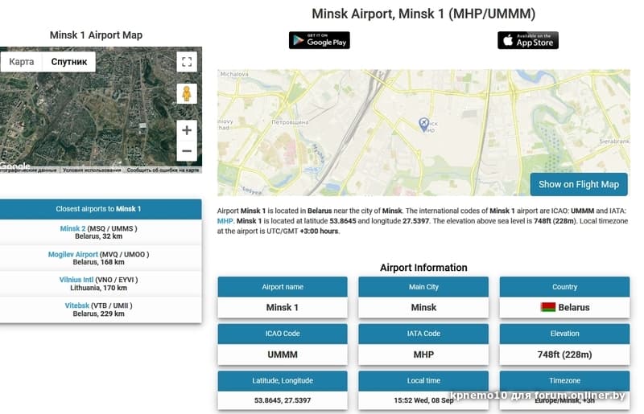Click 'Belarus, 32 km' distance text
Viewport: 644px width, 414px height.
(98, 236)
